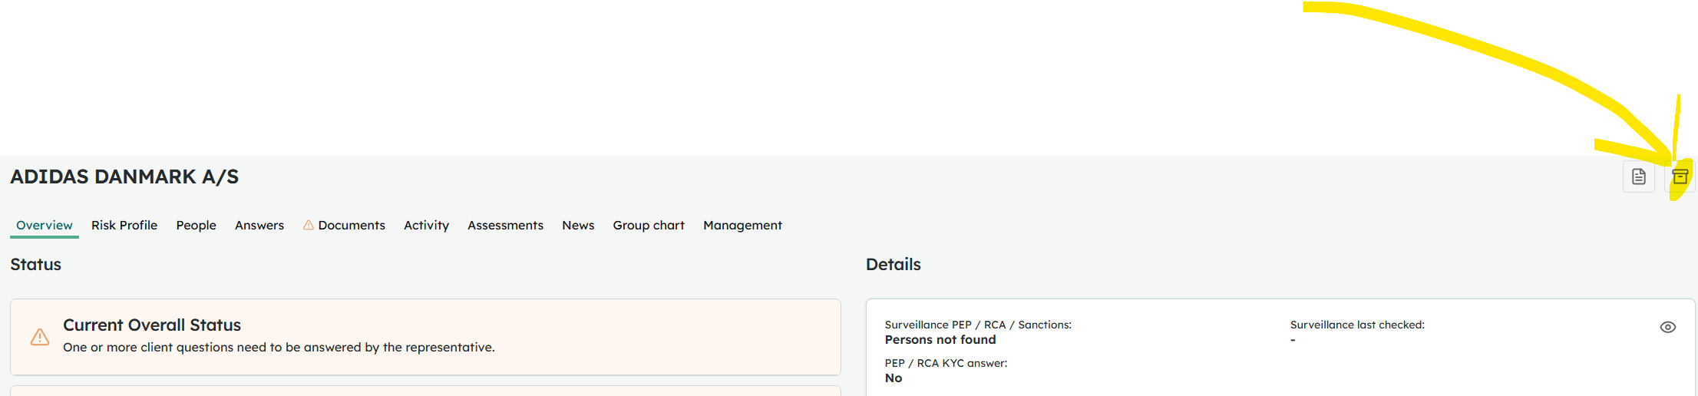Screen dimensions: 1698x396
Task: Click the orange warning triangle in status card
Action: 40,337
